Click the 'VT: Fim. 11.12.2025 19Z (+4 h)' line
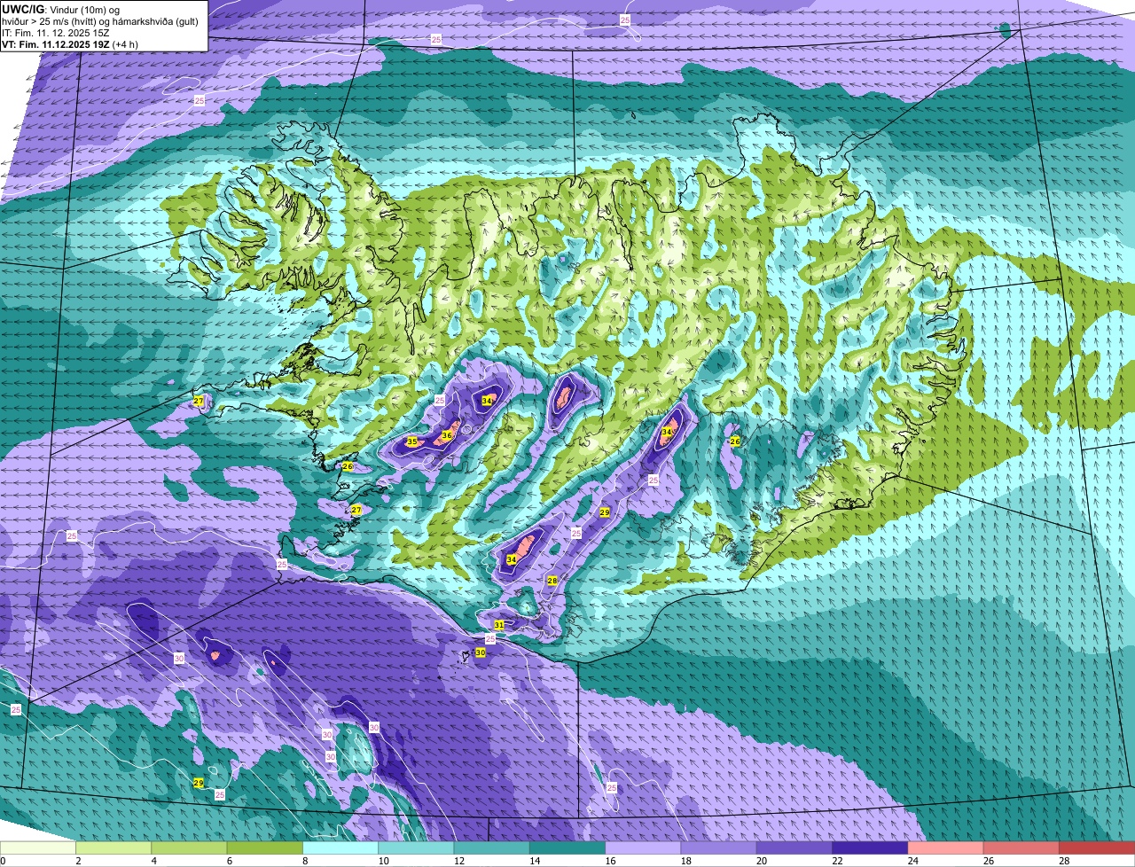The image size is (1135, 867). 70,43
